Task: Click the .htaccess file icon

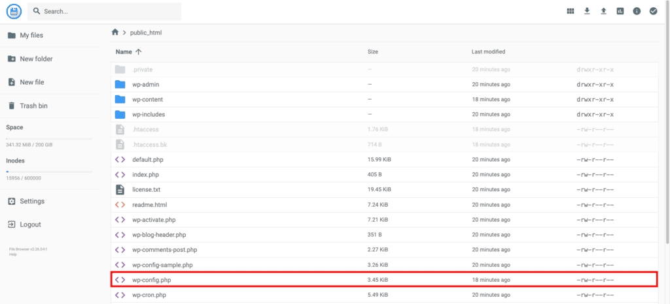Action: (x=120, y=129)
